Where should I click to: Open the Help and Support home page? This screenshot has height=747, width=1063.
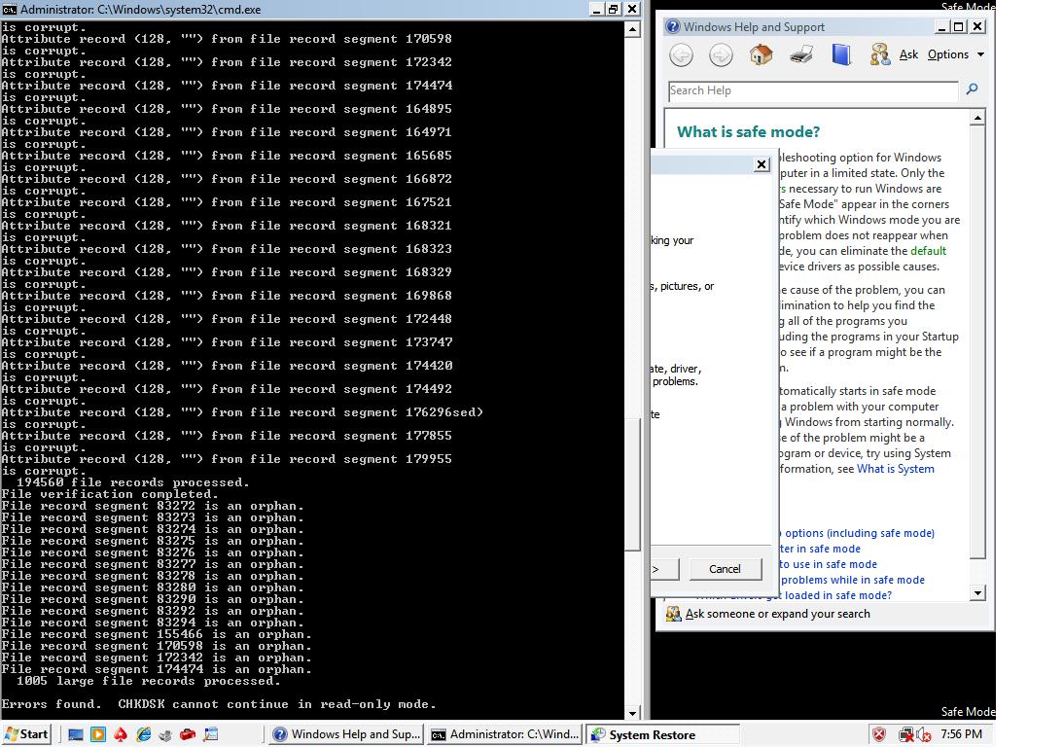[x=761, y=54]
